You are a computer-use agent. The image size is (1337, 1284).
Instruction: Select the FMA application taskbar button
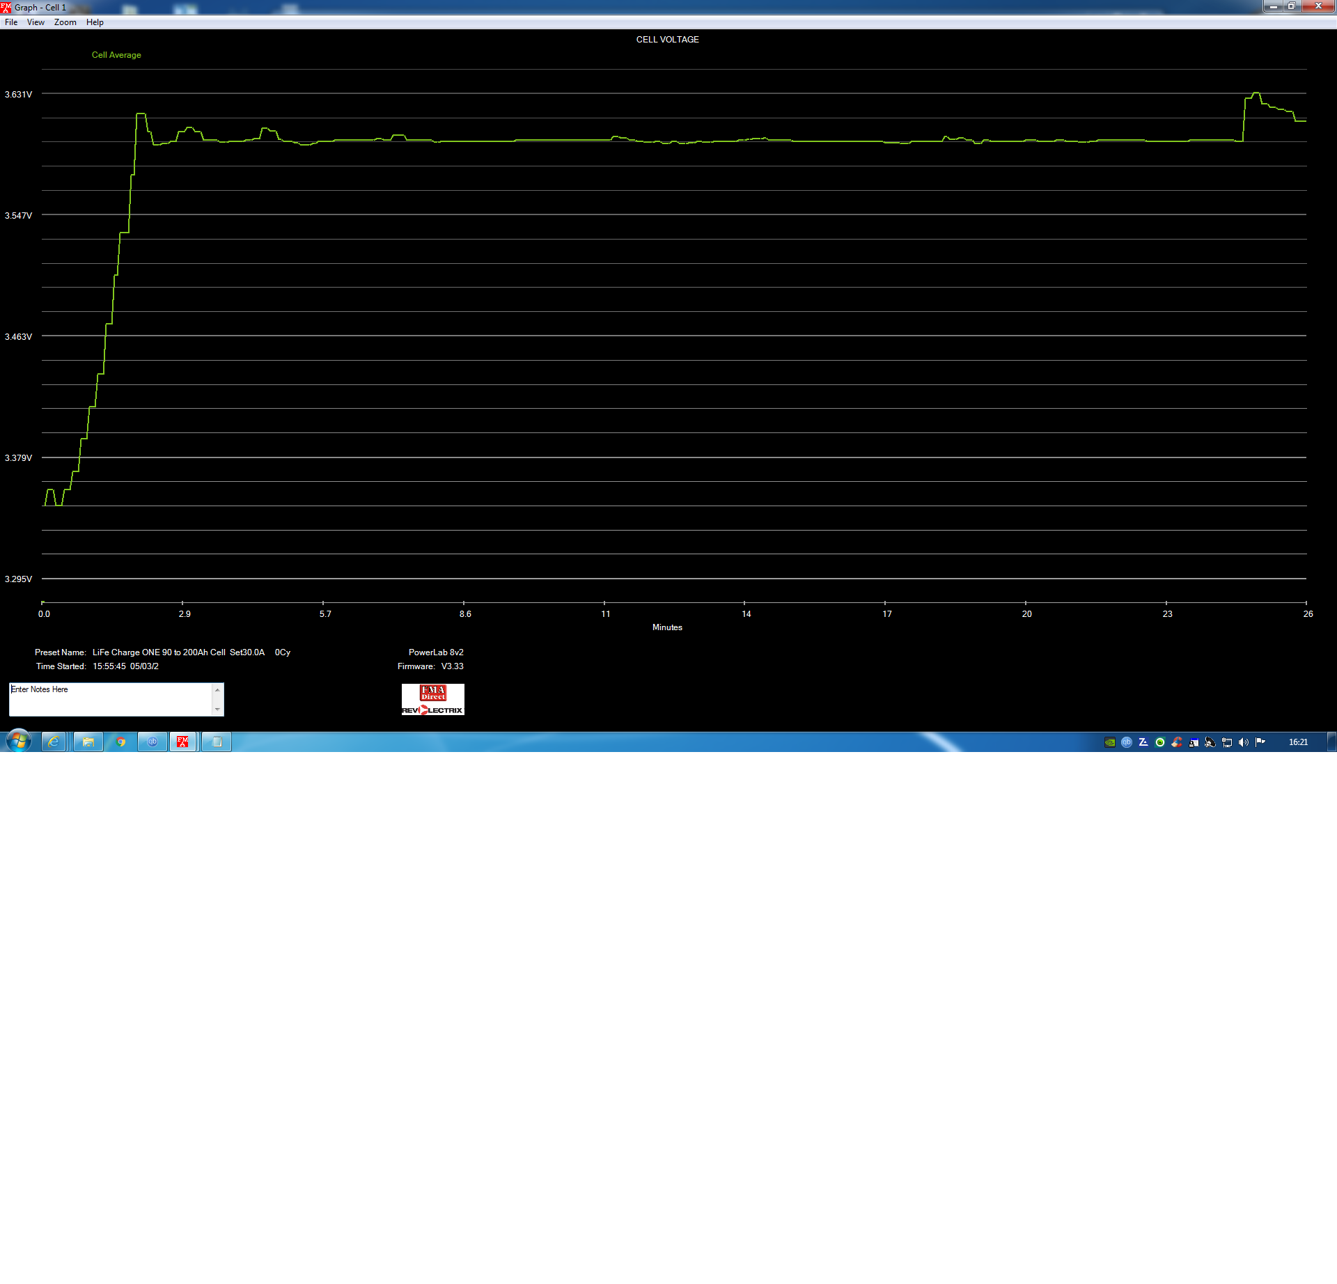click(183, 742)
